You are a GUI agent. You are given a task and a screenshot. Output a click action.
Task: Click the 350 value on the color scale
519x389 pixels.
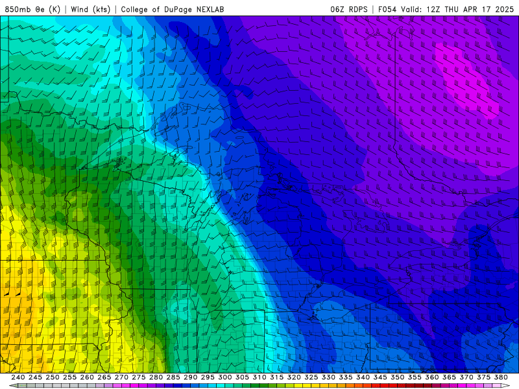pyautogui.click(x=398, y=377)
